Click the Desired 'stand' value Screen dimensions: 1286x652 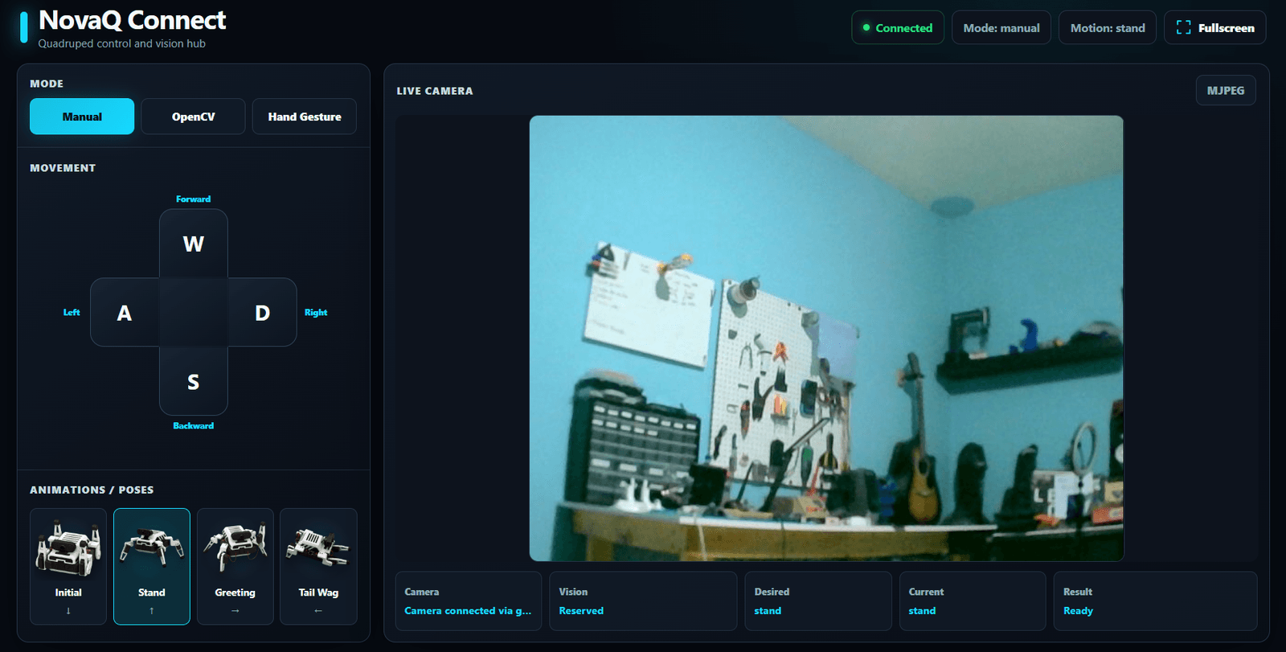click(768, 611)
